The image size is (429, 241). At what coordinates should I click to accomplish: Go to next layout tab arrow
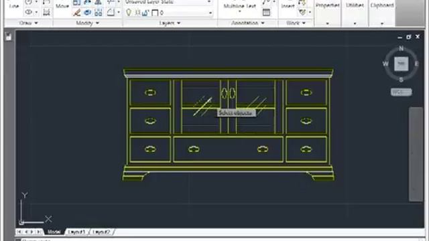32,232
